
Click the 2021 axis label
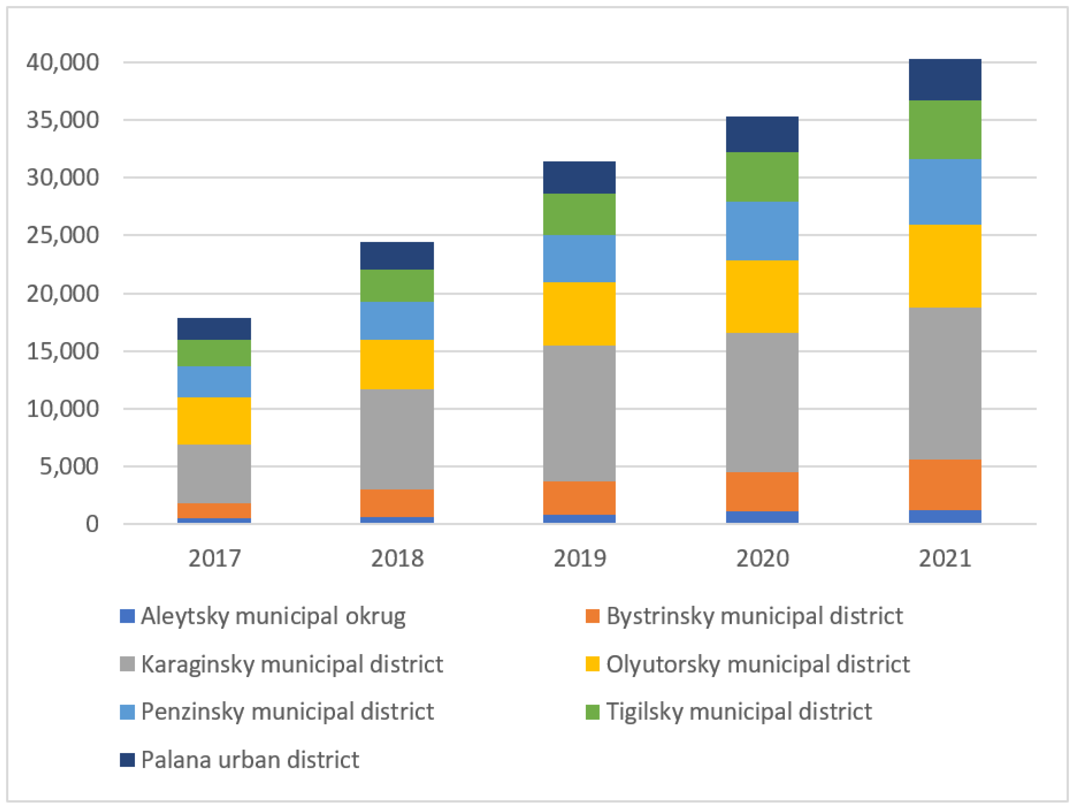tap(945, 558)
